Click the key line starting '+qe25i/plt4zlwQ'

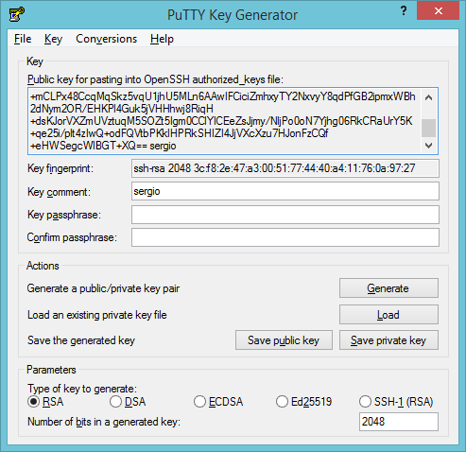click(179, 133)
